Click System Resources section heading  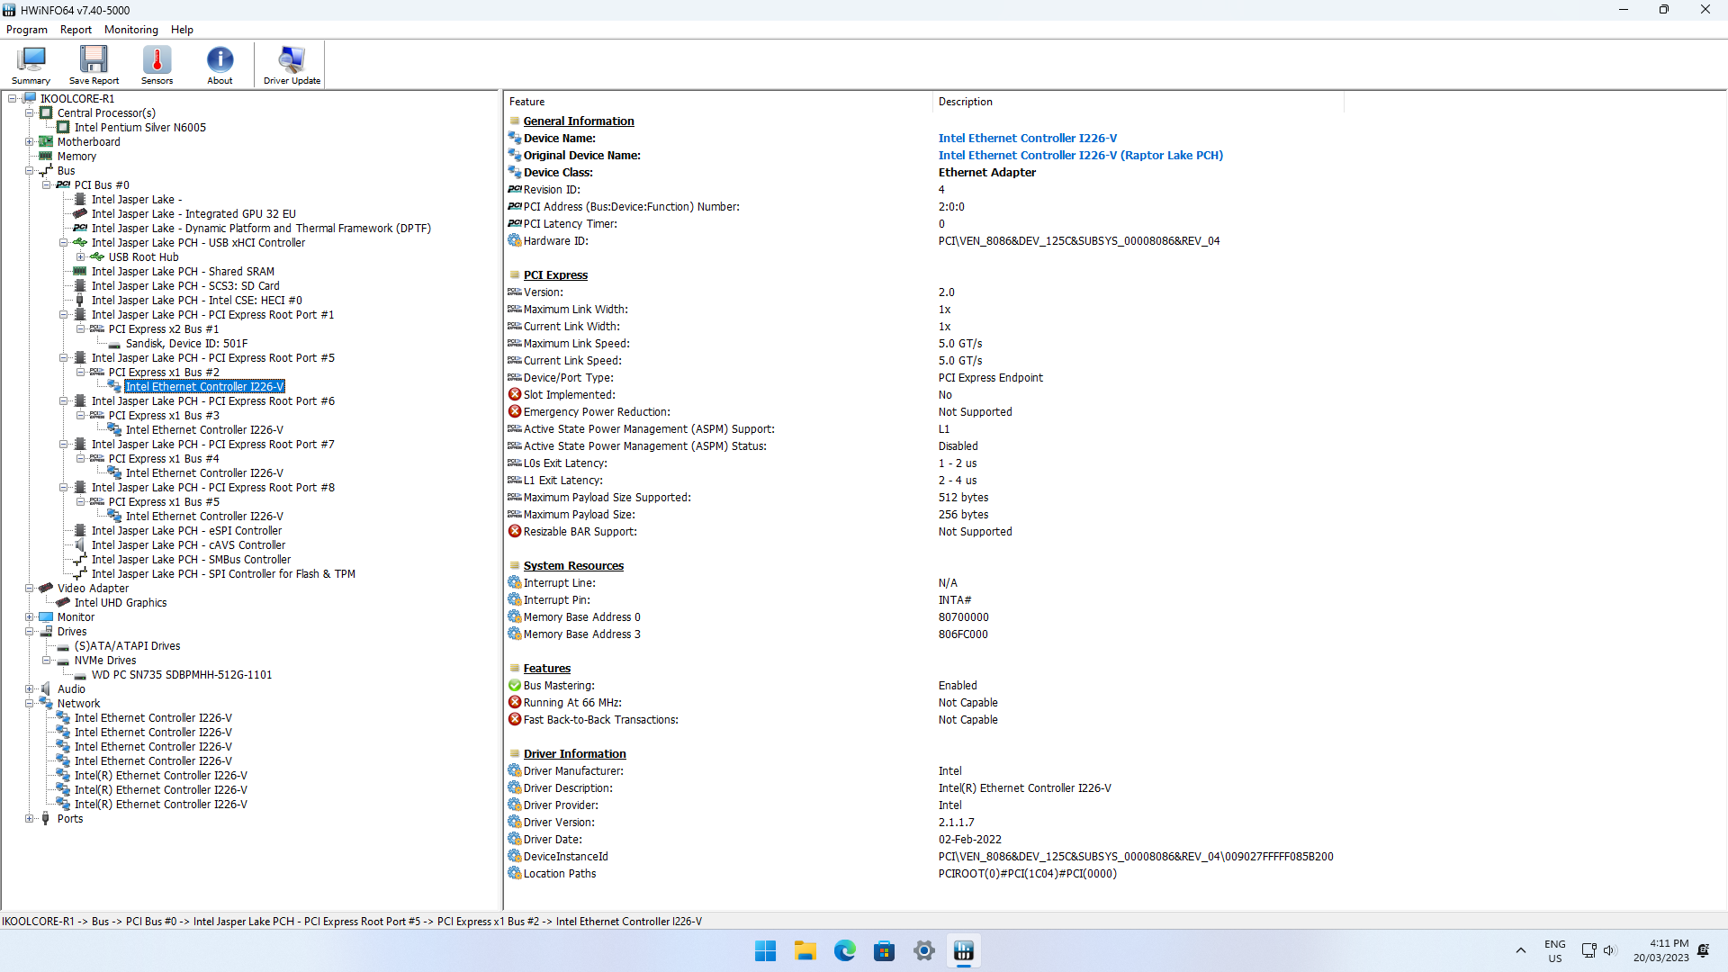point(573,566)
